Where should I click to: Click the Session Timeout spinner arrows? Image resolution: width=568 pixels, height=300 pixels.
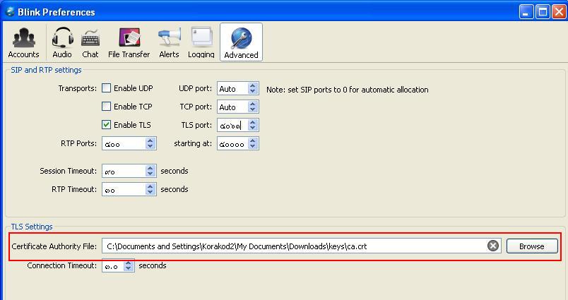click(150, 171)
